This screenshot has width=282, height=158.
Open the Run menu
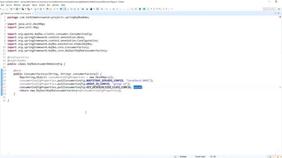pyautogui.click(x=48, y=5)
